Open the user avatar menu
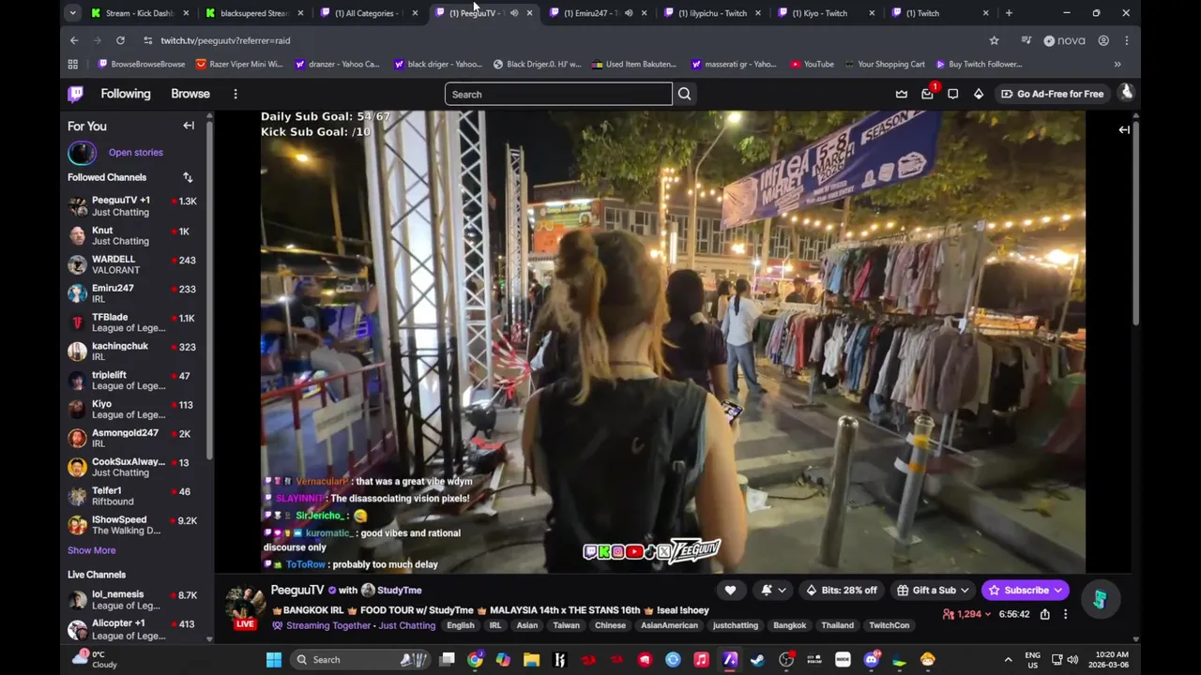The width and height of the screenshot is (1201, 675). coord(1126,93)
